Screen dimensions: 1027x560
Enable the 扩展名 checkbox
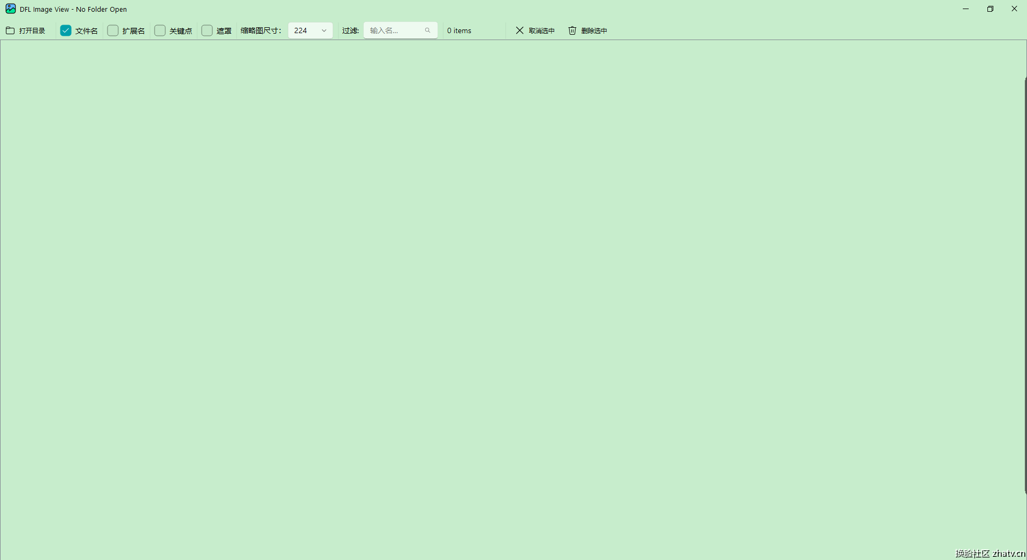coord(113,30)
